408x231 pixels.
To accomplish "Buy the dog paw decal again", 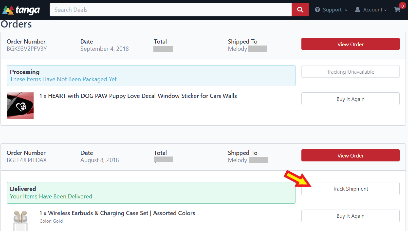I will coord(350,99).
